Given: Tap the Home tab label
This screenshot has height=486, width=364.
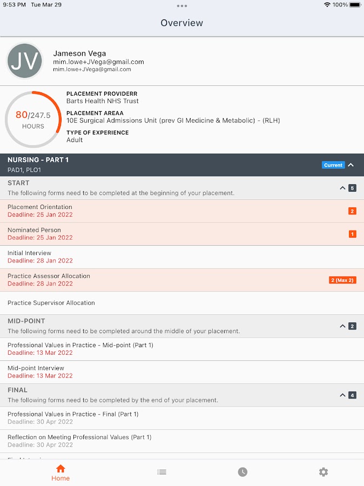Looking at the screenshot, I should point(60,478).
